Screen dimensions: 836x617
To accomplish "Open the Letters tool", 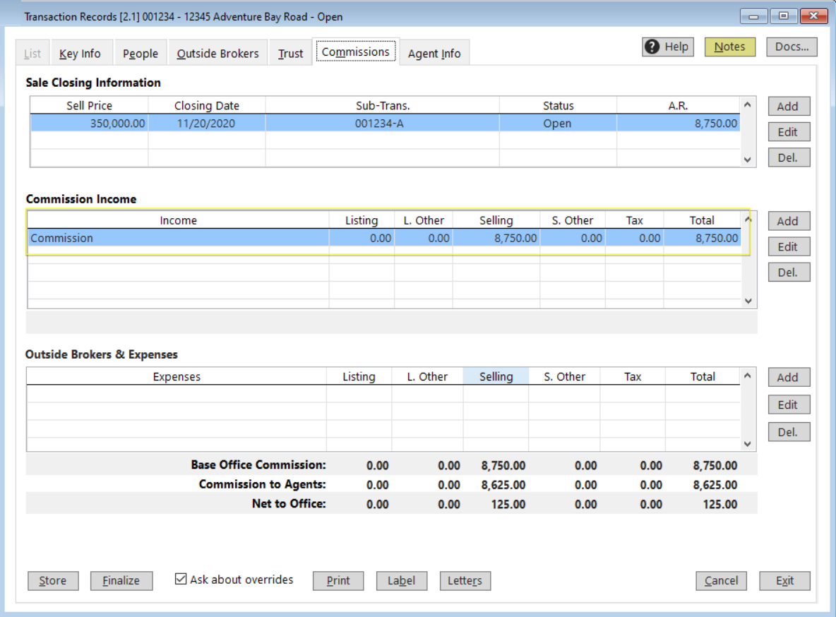I will [x=465, y=580].
